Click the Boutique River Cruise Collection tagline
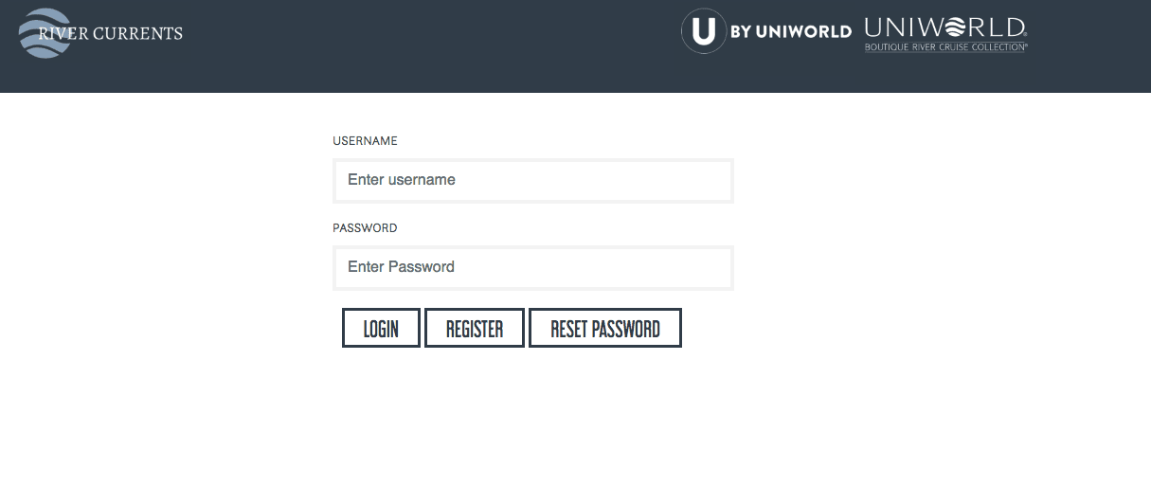Image resolution: width=1151 pixels, height=486 pixels. click(x=945, y=46)
